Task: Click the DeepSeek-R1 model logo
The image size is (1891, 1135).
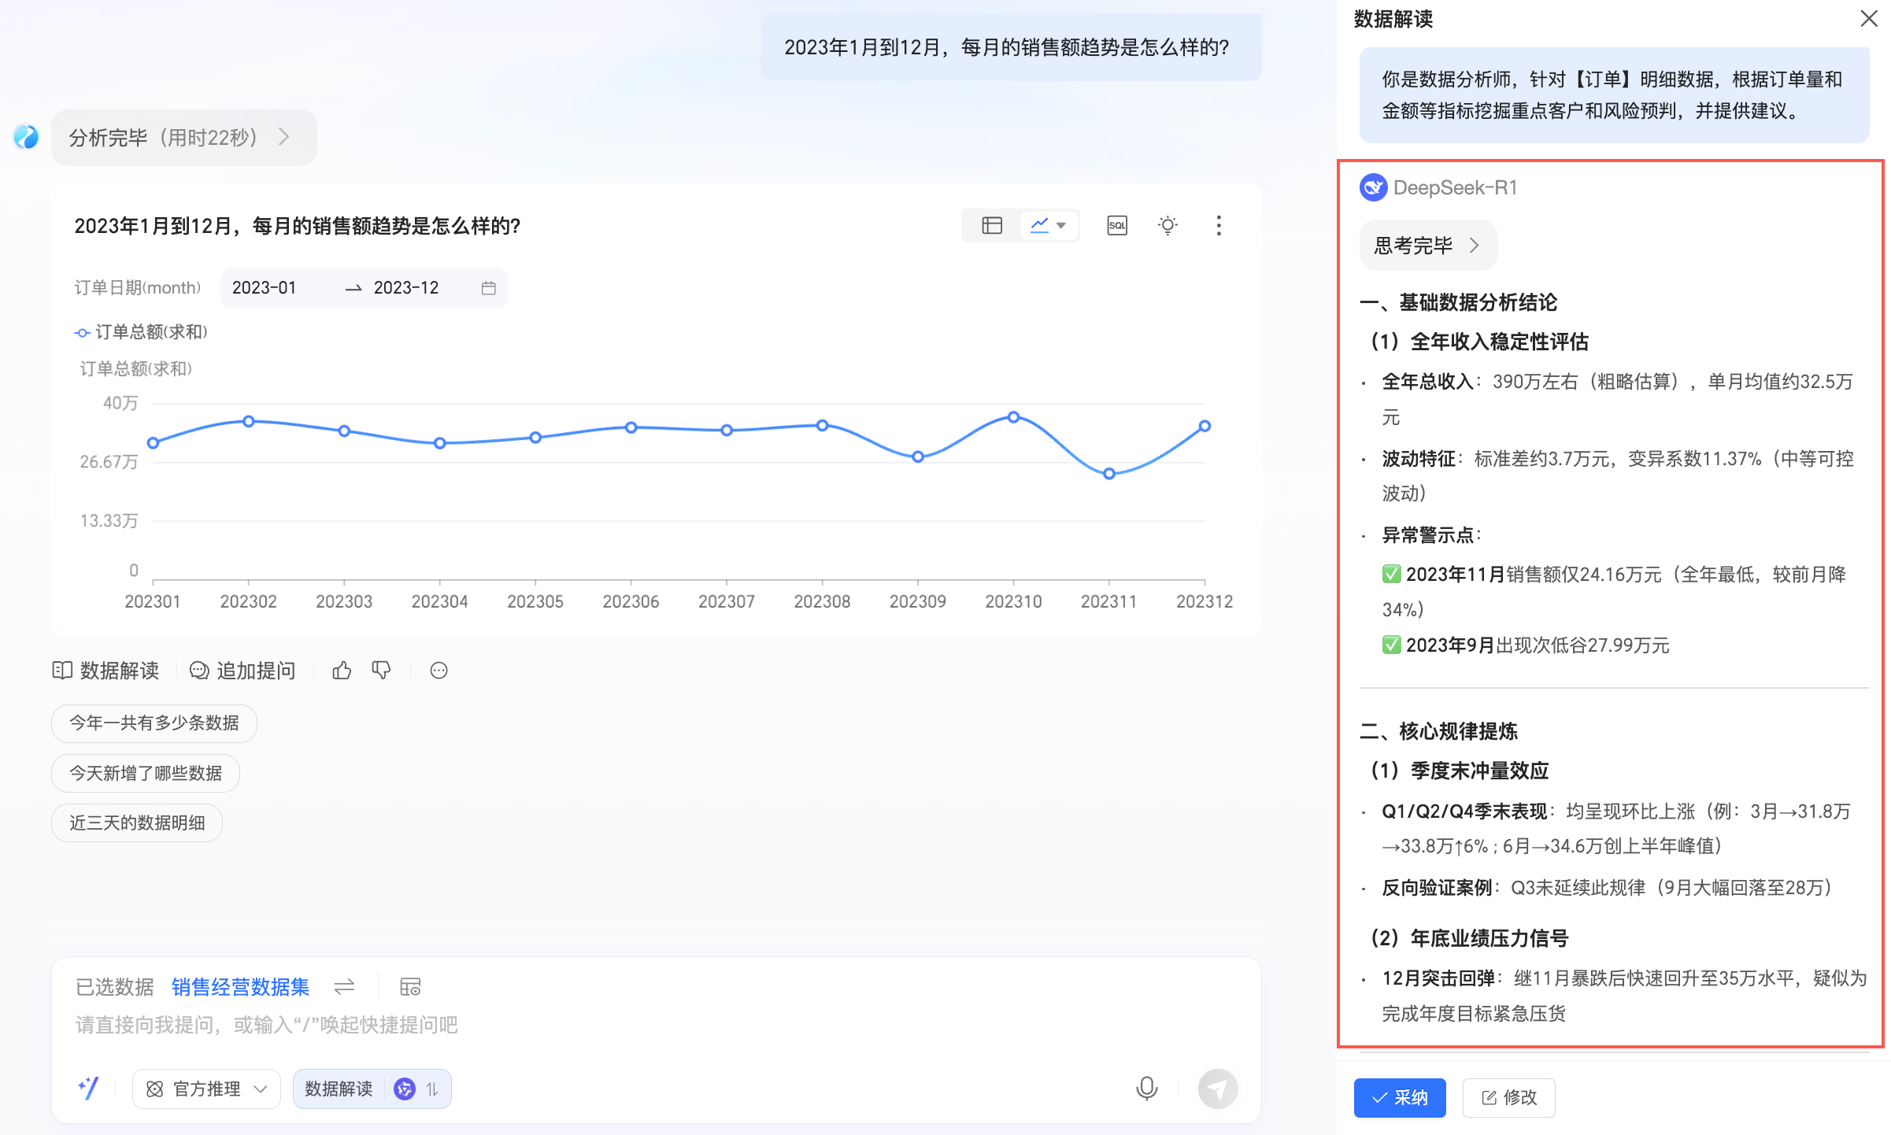Action: point(1374,187)
